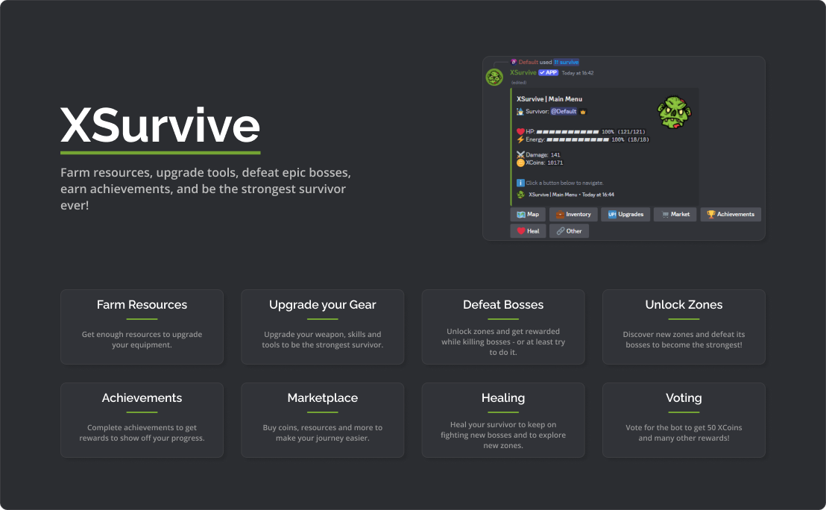Click the Other button with link icon
Image resolution: width=826 pixels, height=510 pixels.
(x=569, y=231)
